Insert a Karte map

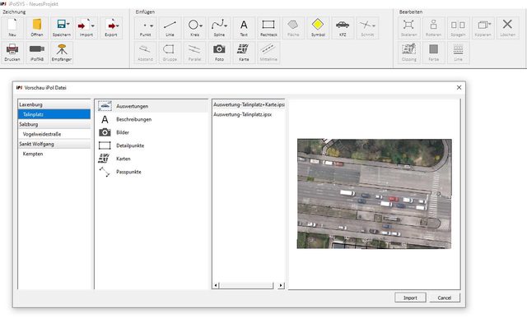(244, 53)
